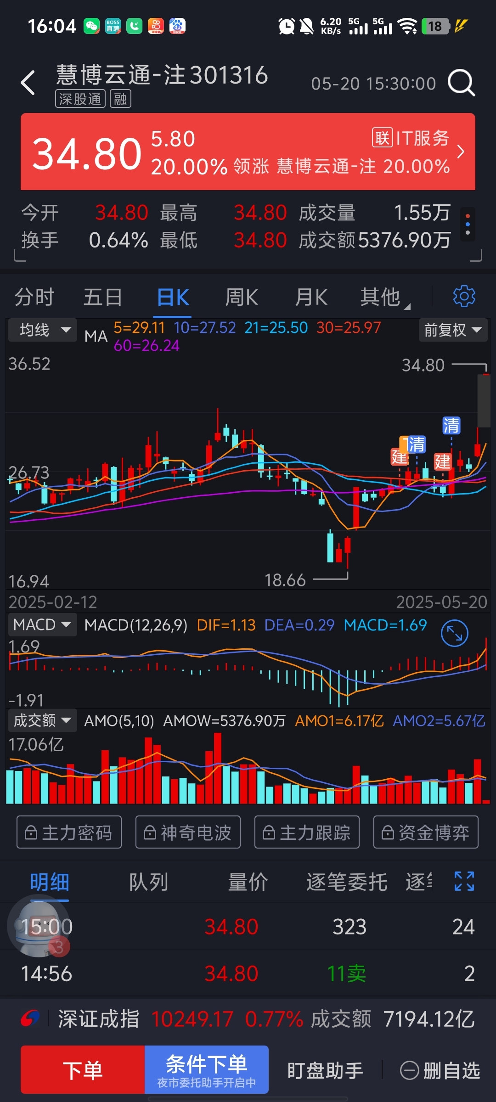Tap the 18.66 low price label
The height and width of the screenshot is (1102, 496).
point(285,580)
